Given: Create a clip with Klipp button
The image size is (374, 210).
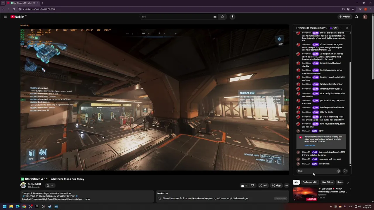Looking at the screenshot, I should (276, 185).
